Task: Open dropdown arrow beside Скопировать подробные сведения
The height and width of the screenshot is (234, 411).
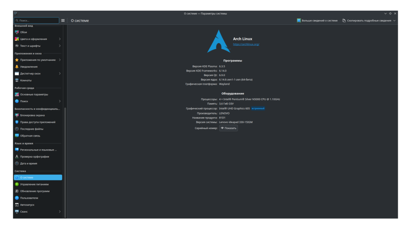Action: click(x=394, y=21)
